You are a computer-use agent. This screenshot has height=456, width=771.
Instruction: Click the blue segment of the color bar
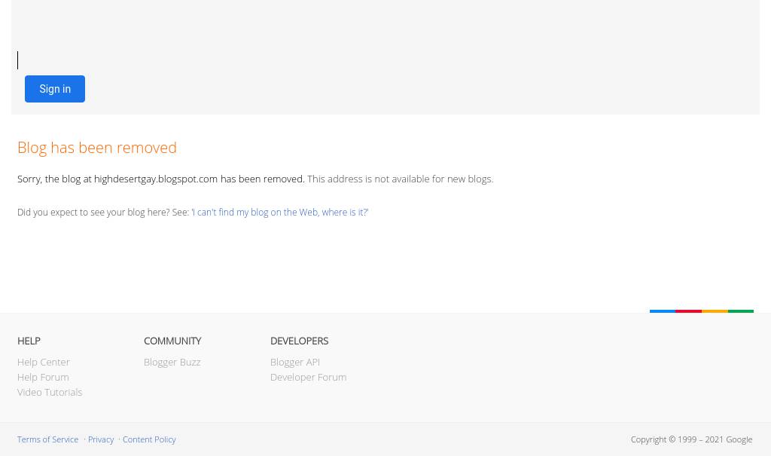663,311
